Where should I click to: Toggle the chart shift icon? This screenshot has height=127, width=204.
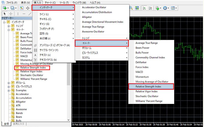click(x=150, y=8)
